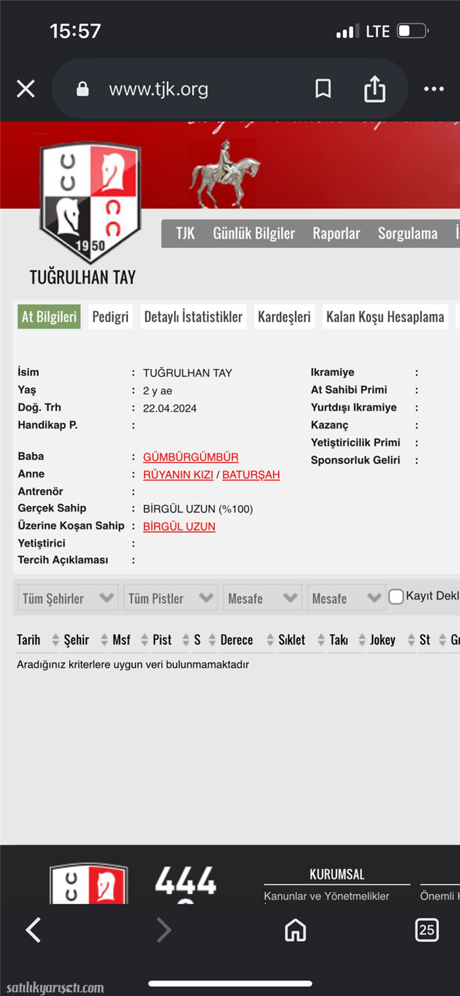Screen dimensions: 460x996
Task: Open the BİRGÜL UZUN owner link
Action: (x=179, y=527)
